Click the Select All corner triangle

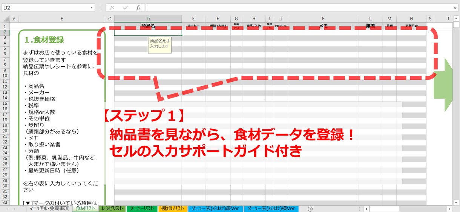point(6,19)
